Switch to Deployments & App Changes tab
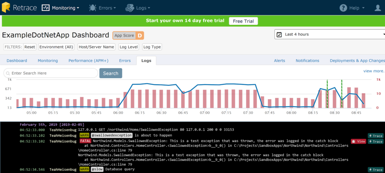Screen dimensions: 385x173 click(x=357, y=61)
